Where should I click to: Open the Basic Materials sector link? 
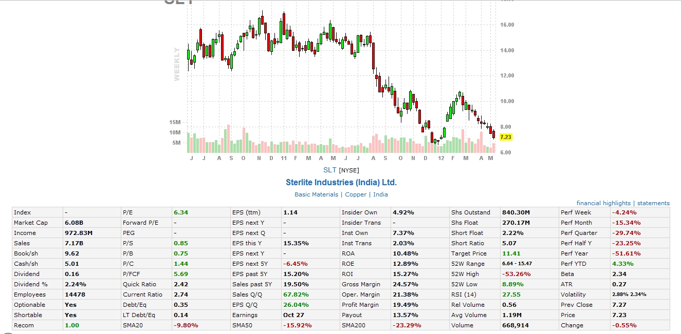316,194
